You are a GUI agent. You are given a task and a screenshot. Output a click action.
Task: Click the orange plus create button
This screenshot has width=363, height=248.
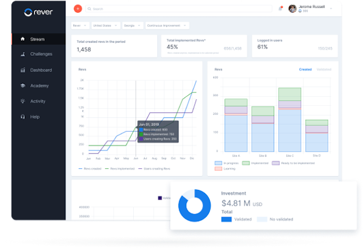pos(77,9)
